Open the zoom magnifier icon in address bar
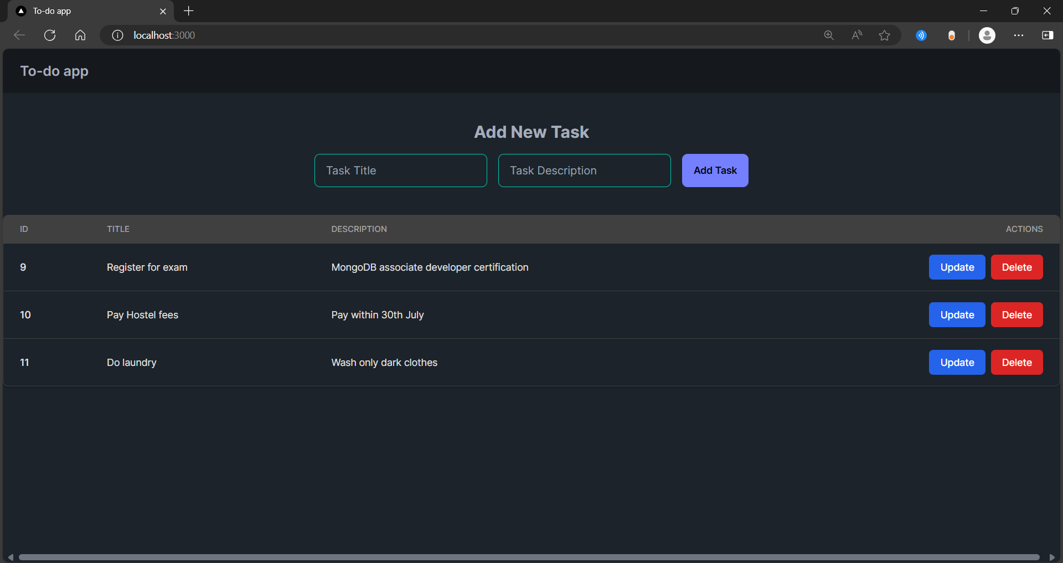The image size is (1063, 563). pos(829,35)
